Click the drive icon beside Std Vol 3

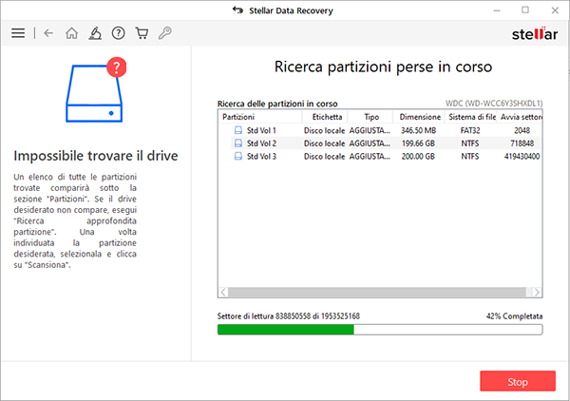click(x=238, y=157)
